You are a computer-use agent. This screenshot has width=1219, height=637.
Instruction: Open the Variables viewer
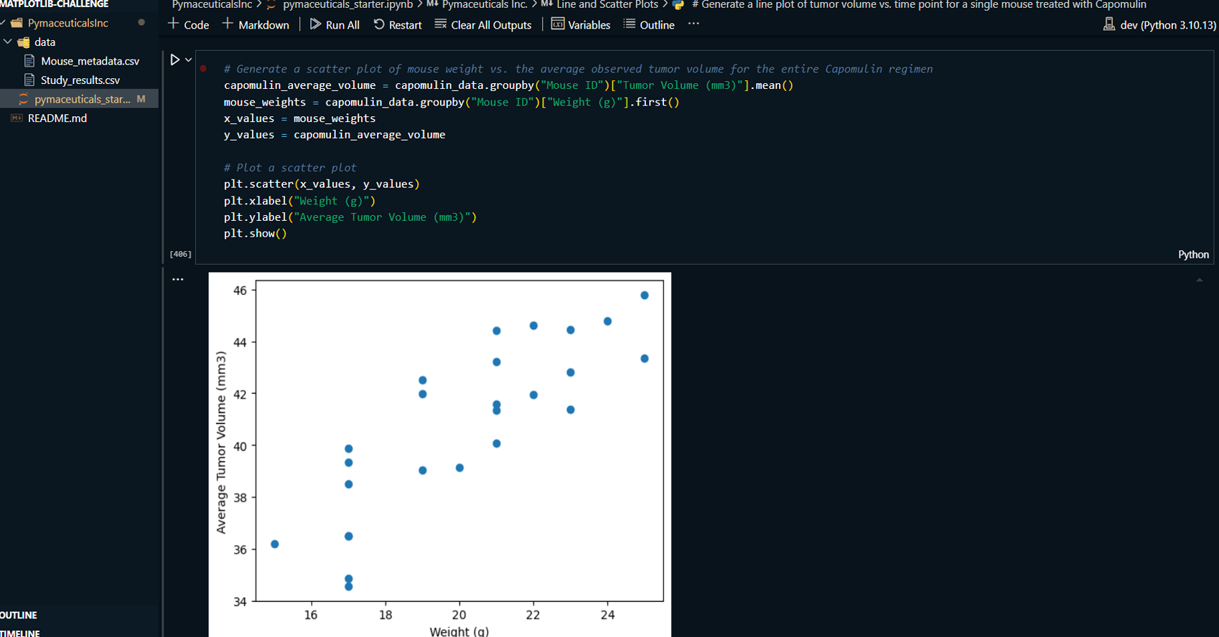[x=581, y=24]
